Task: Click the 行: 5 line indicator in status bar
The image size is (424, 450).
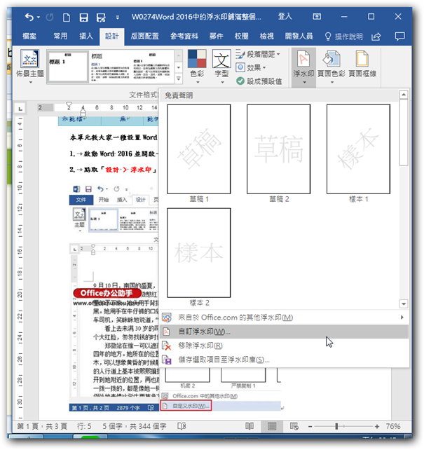Action: [x=84, y=426]
